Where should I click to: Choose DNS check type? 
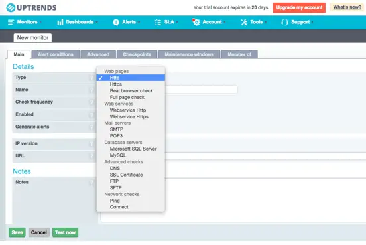click(131, 169)
